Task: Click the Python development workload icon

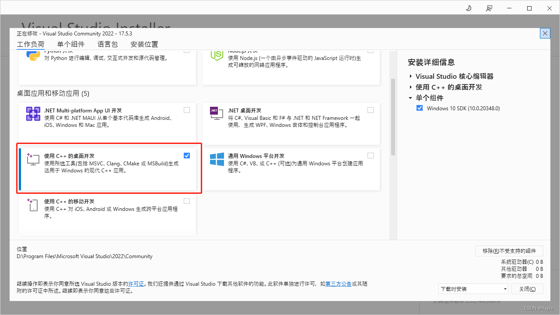Action: (33, 56)
